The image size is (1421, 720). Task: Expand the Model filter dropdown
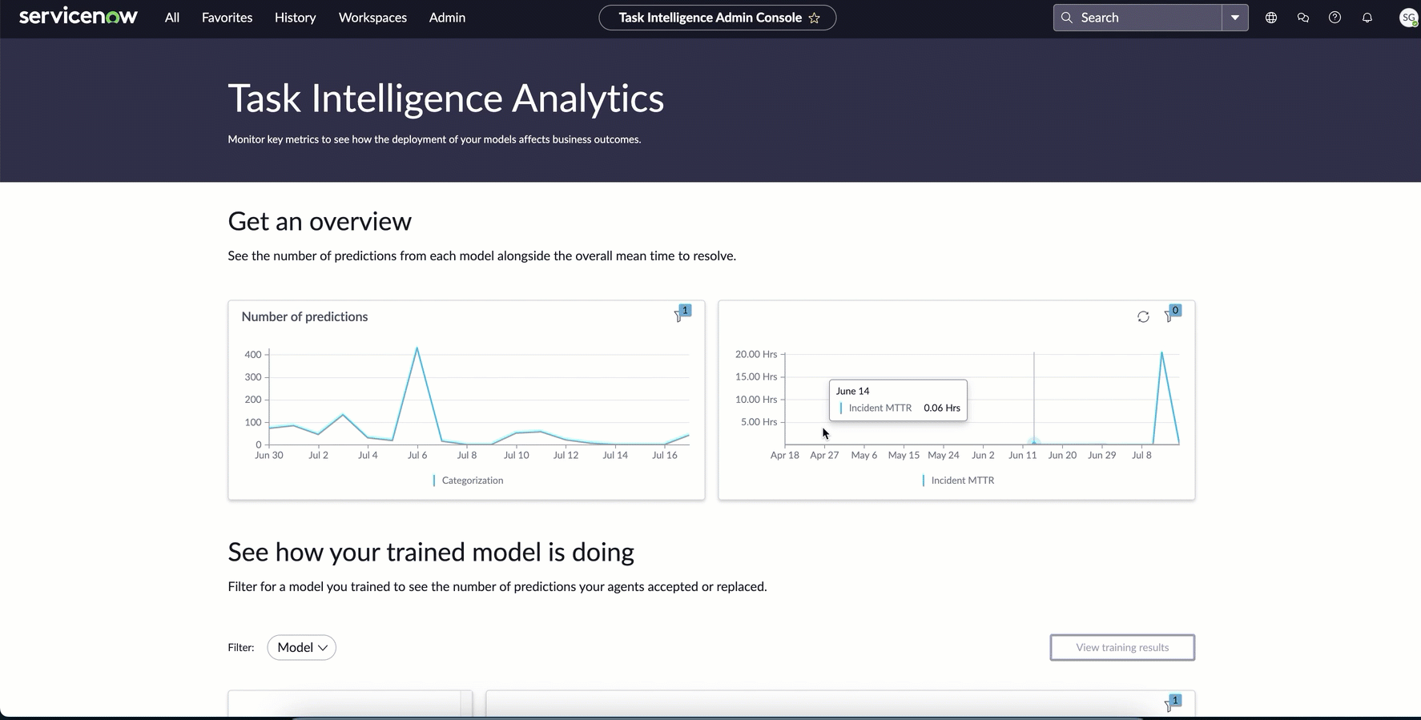pyautogui.click(x=302, y=647)
